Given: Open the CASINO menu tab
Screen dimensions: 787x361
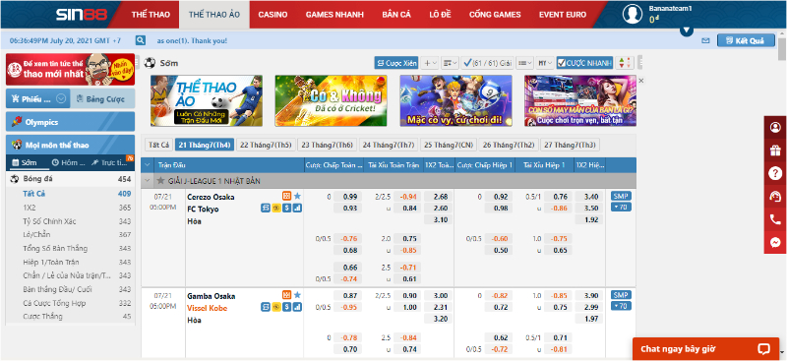Looking at the screenshot, I should (x=272, y=15).
